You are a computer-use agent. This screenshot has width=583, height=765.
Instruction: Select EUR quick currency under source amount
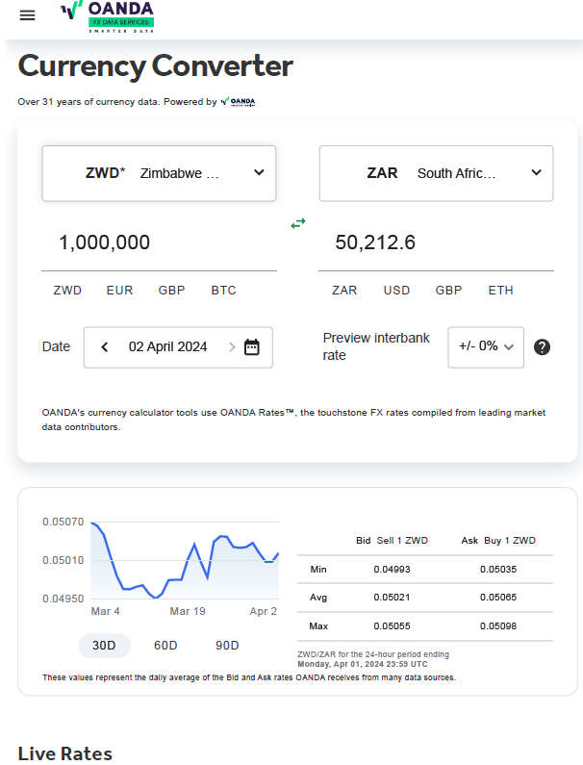[x=119, y=291]
